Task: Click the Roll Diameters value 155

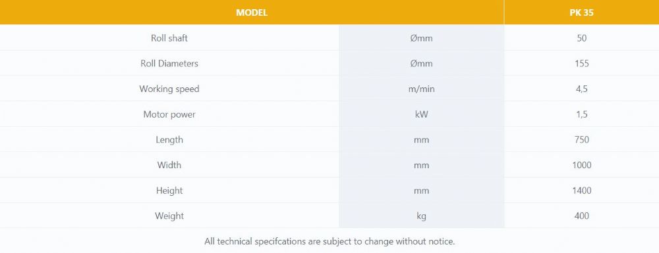Action: click(582, 64)
